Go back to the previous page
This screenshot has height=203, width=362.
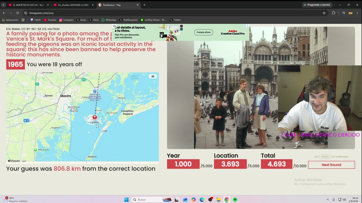coord(4,13)
